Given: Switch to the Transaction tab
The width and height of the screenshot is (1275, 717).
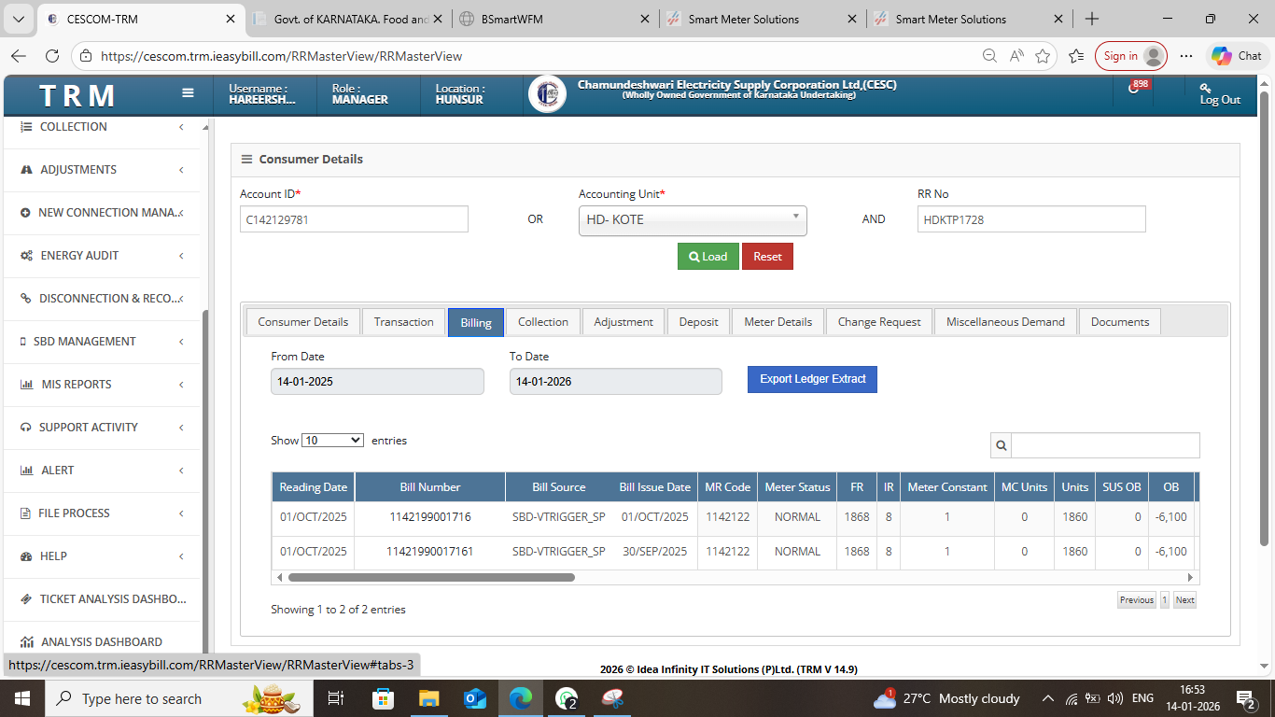Looking at the screenshot, I should coord(403,322).
